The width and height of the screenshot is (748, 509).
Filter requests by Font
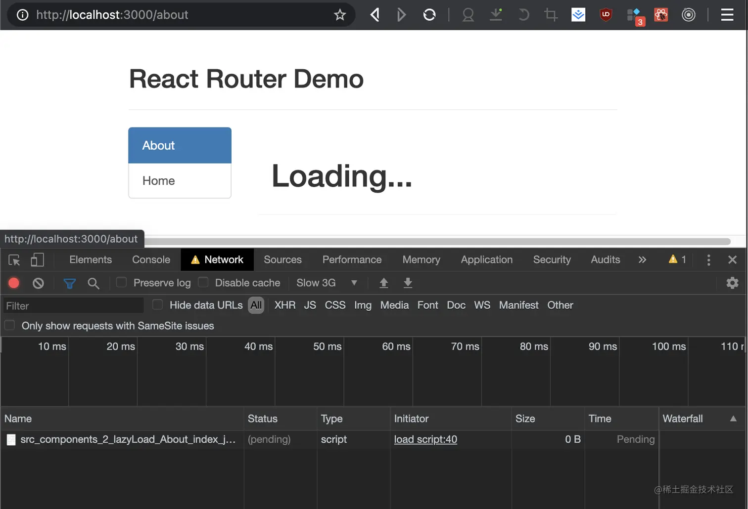point(427,305)
